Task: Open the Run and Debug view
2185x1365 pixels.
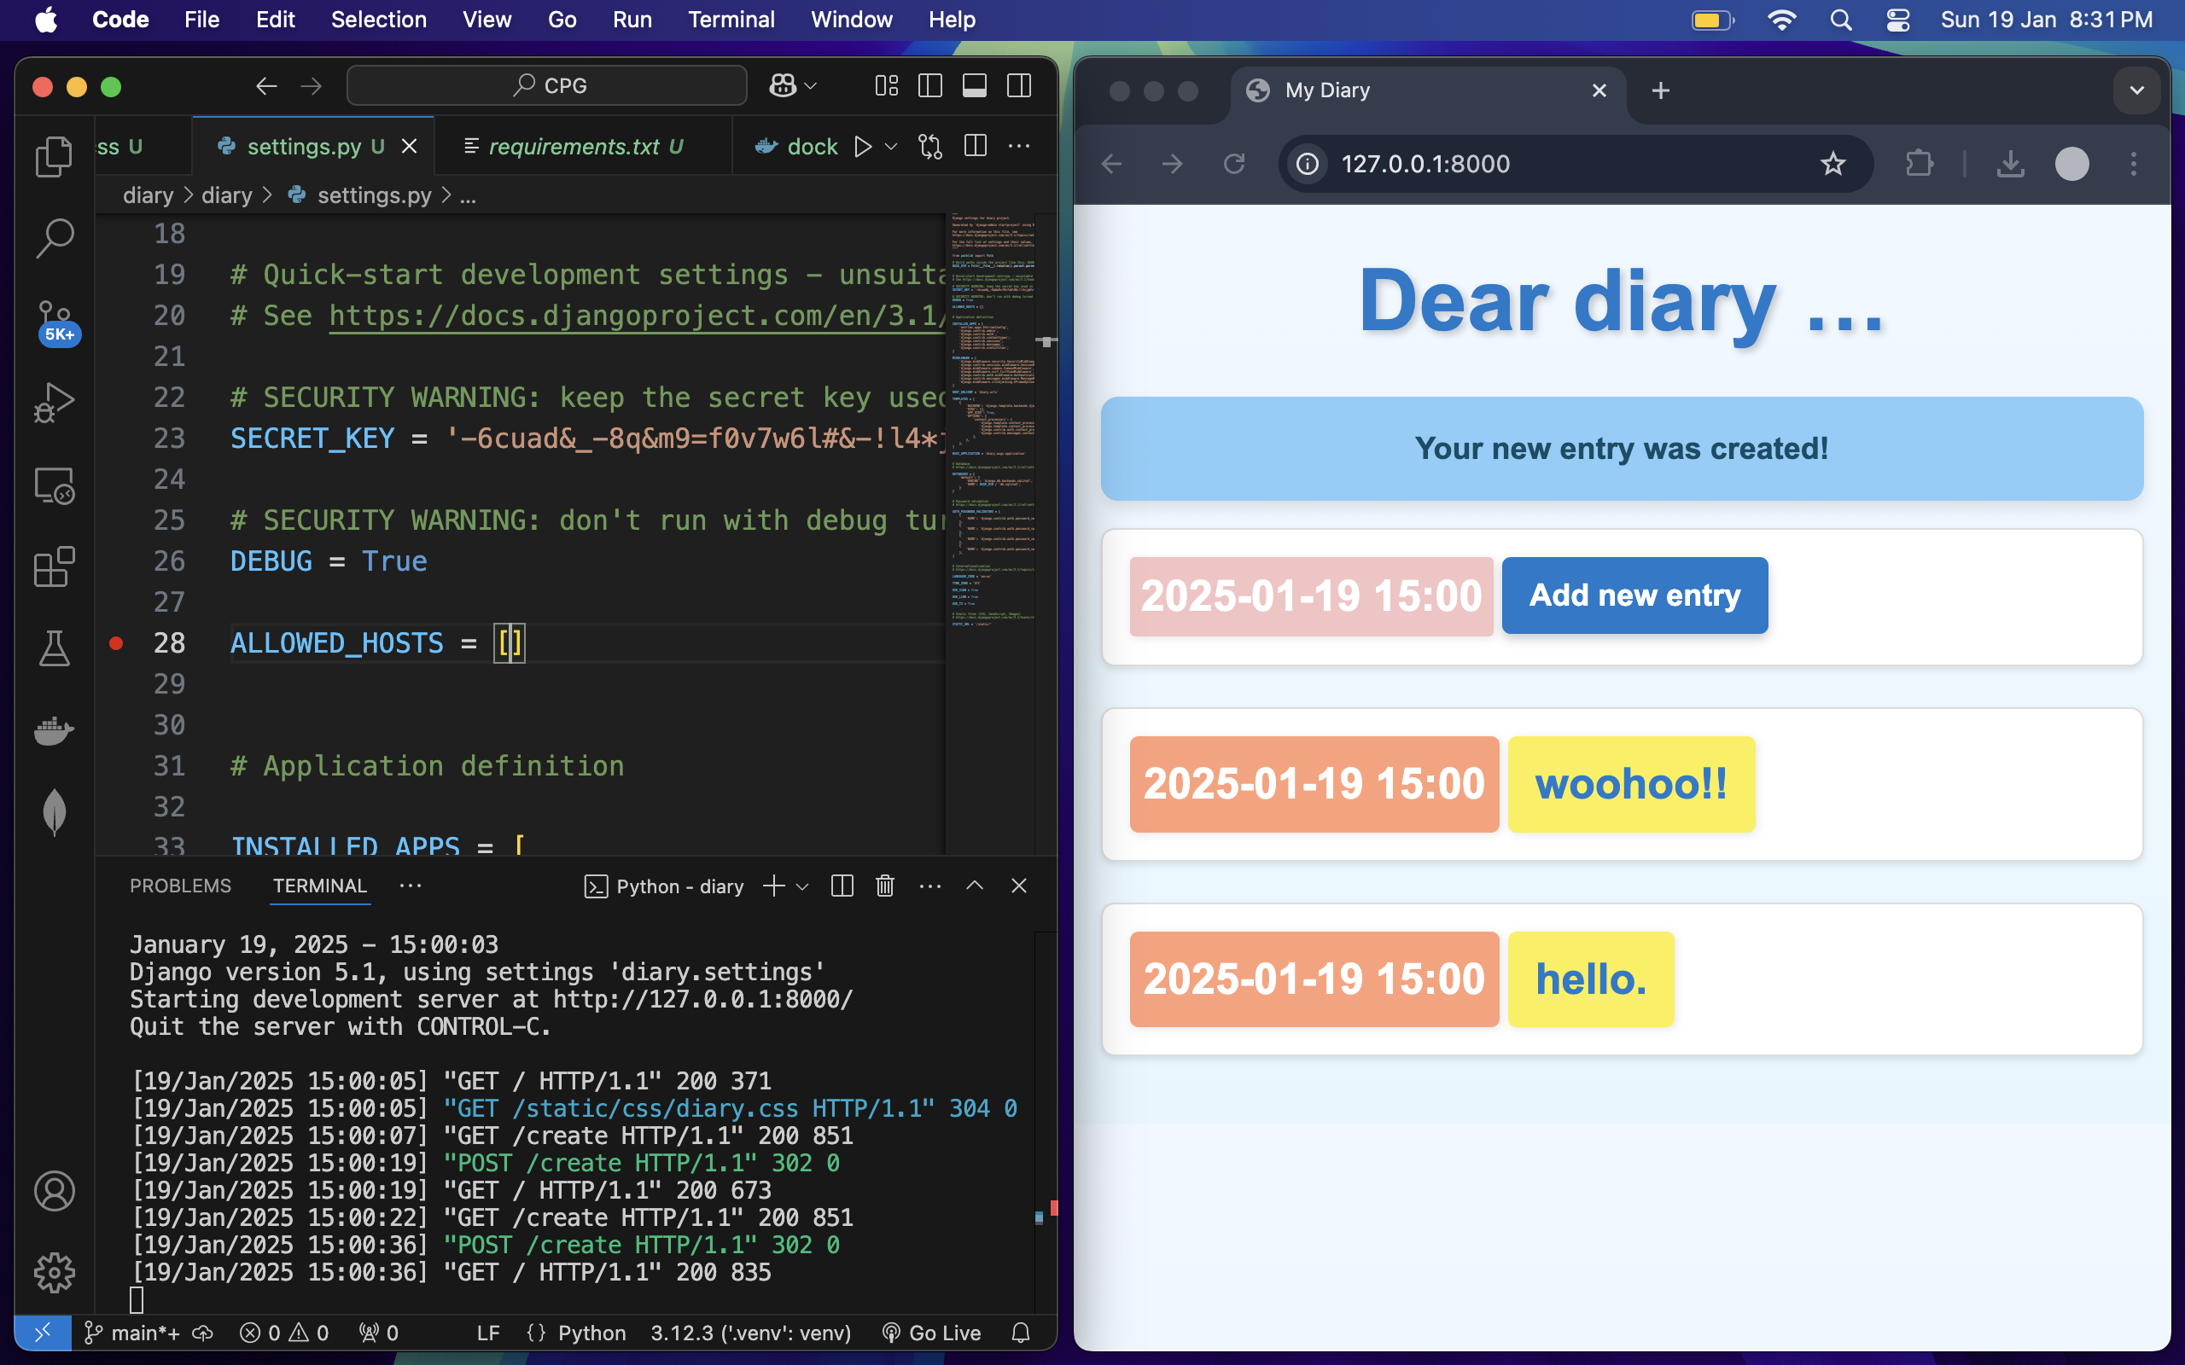Action: [x=54, y=403]
